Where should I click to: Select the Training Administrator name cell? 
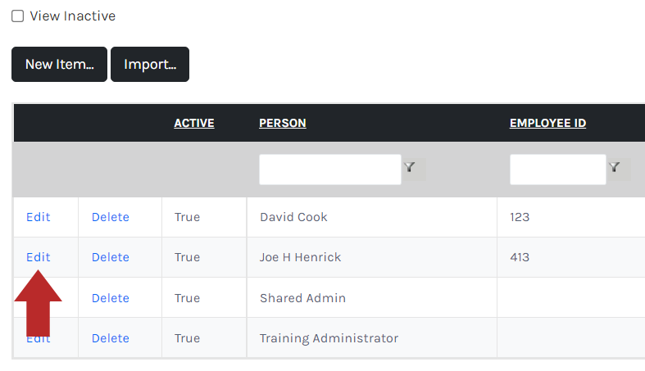coord(372,337)
